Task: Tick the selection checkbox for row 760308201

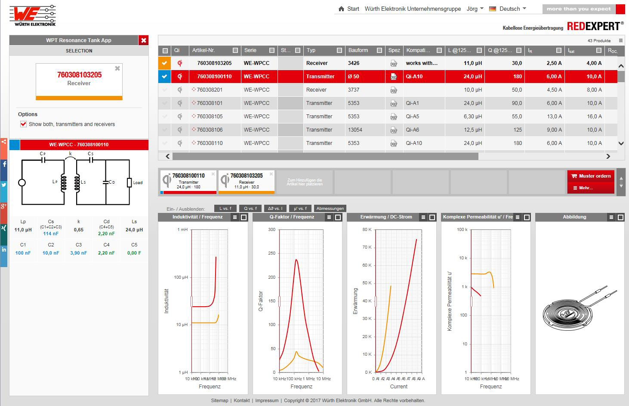Action: tap(164, 90)
